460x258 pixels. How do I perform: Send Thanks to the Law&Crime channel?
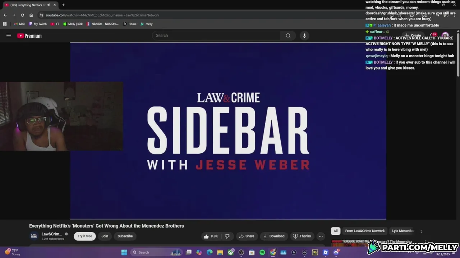click(302, 236)
